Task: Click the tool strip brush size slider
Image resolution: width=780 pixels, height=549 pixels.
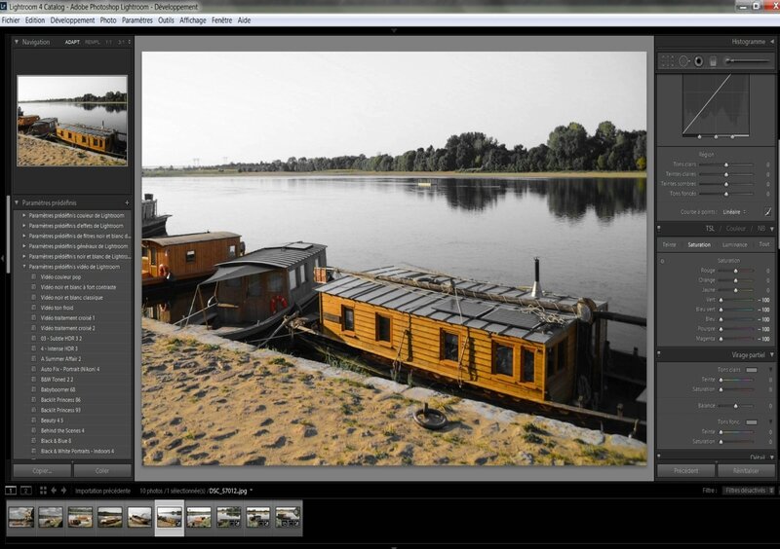Action: pyautogui.click(x=748, y=61)
